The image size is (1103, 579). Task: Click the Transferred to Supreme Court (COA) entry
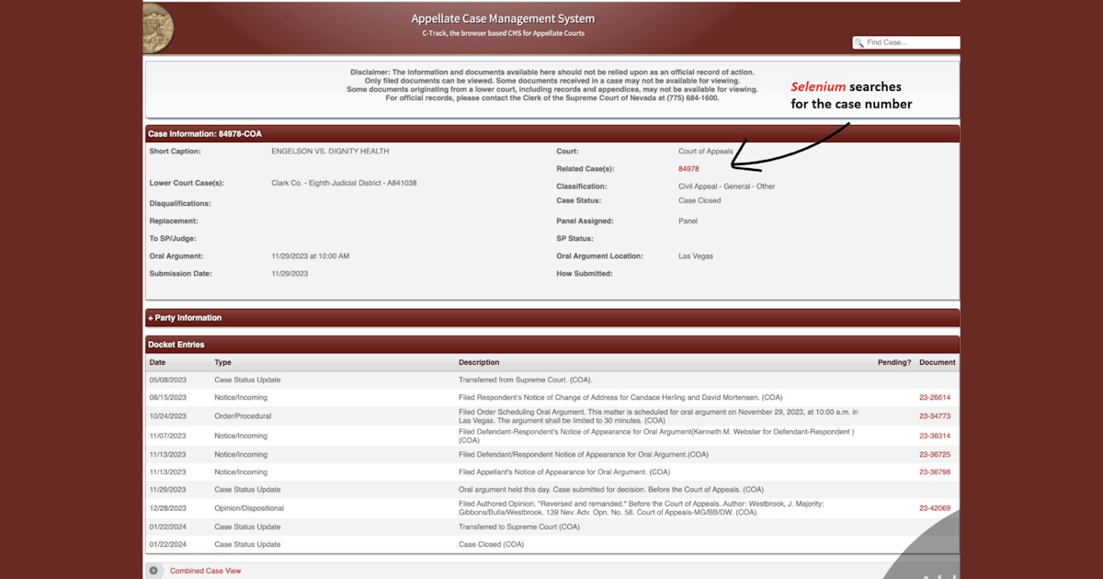coord(519,527)
